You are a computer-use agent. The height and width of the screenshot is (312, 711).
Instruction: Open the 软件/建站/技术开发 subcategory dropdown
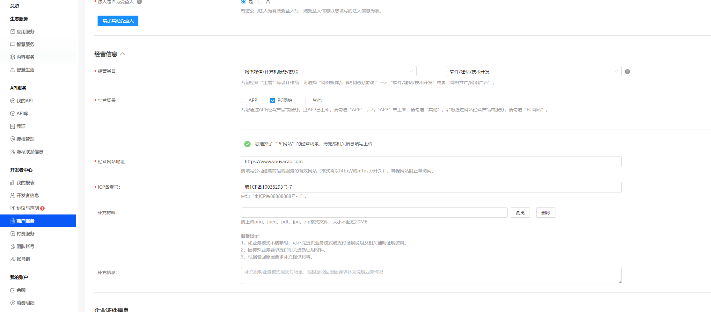[x=534, y=71]
